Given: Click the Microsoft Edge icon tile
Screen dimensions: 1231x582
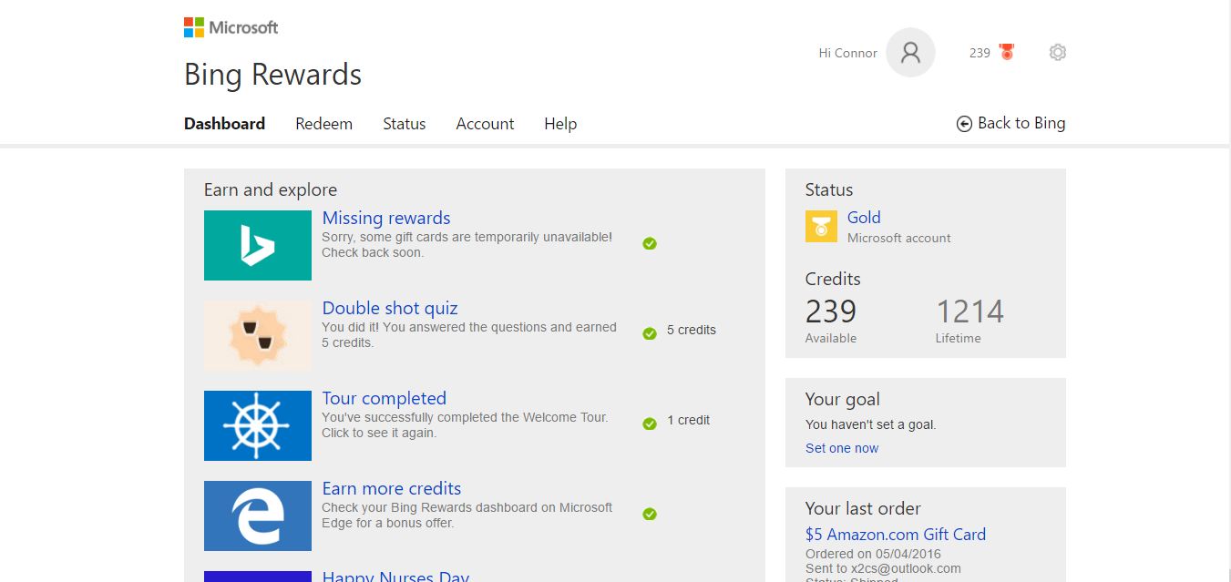Looking at the screenshot, I should coord(258,516).
